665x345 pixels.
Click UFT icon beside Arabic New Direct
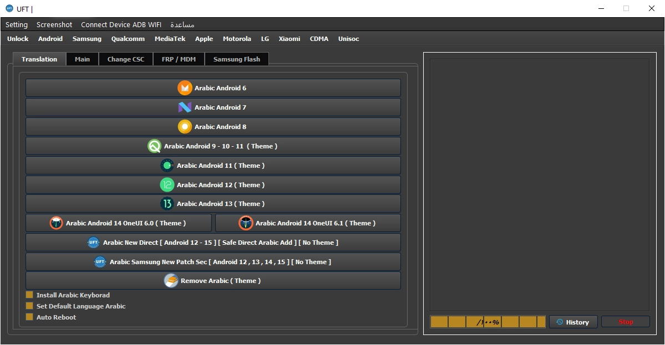(93, 243)
